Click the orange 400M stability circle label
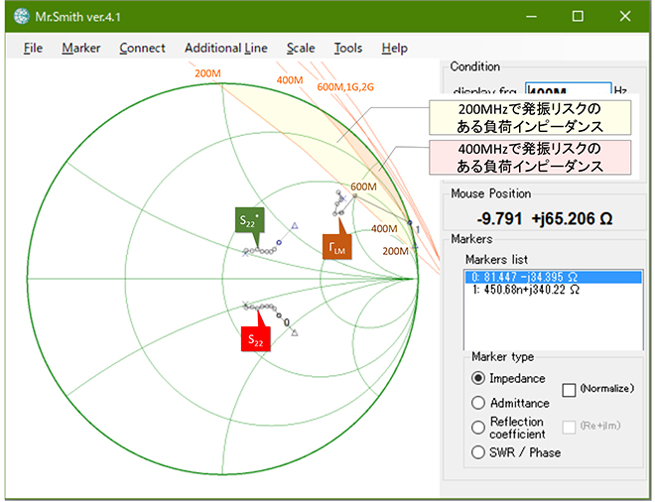This screenshot has height=502, width=655. (290, 80)
